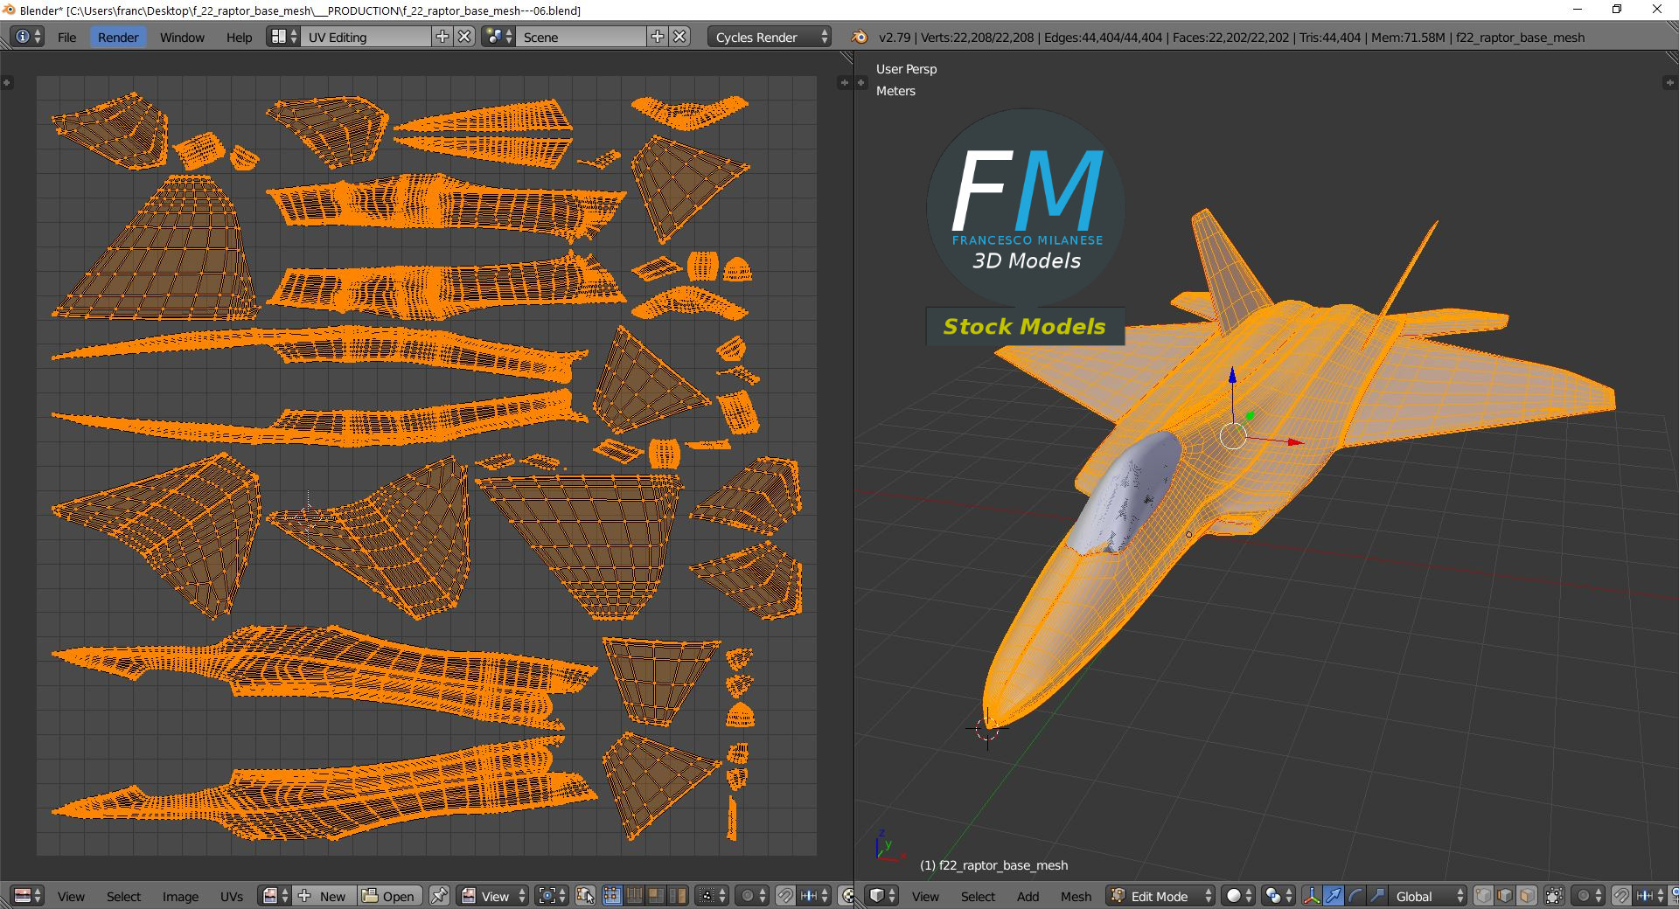Select the rotate manipulator
This screenshot has height=909, width=1679.
coord(1355,896)
